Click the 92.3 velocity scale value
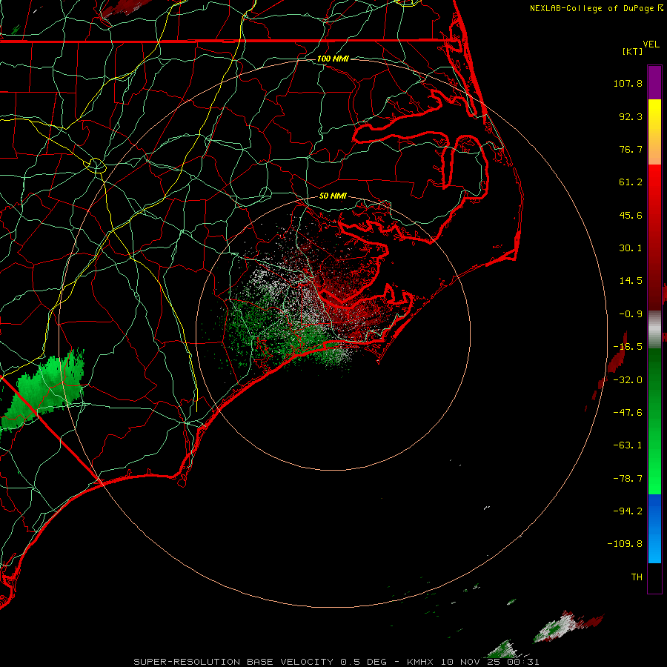The width and height of the screenshot is (667, 667). click(631, 116)
